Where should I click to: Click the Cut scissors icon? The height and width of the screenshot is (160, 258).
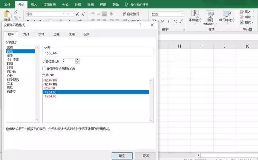click(x=15, y=12)
